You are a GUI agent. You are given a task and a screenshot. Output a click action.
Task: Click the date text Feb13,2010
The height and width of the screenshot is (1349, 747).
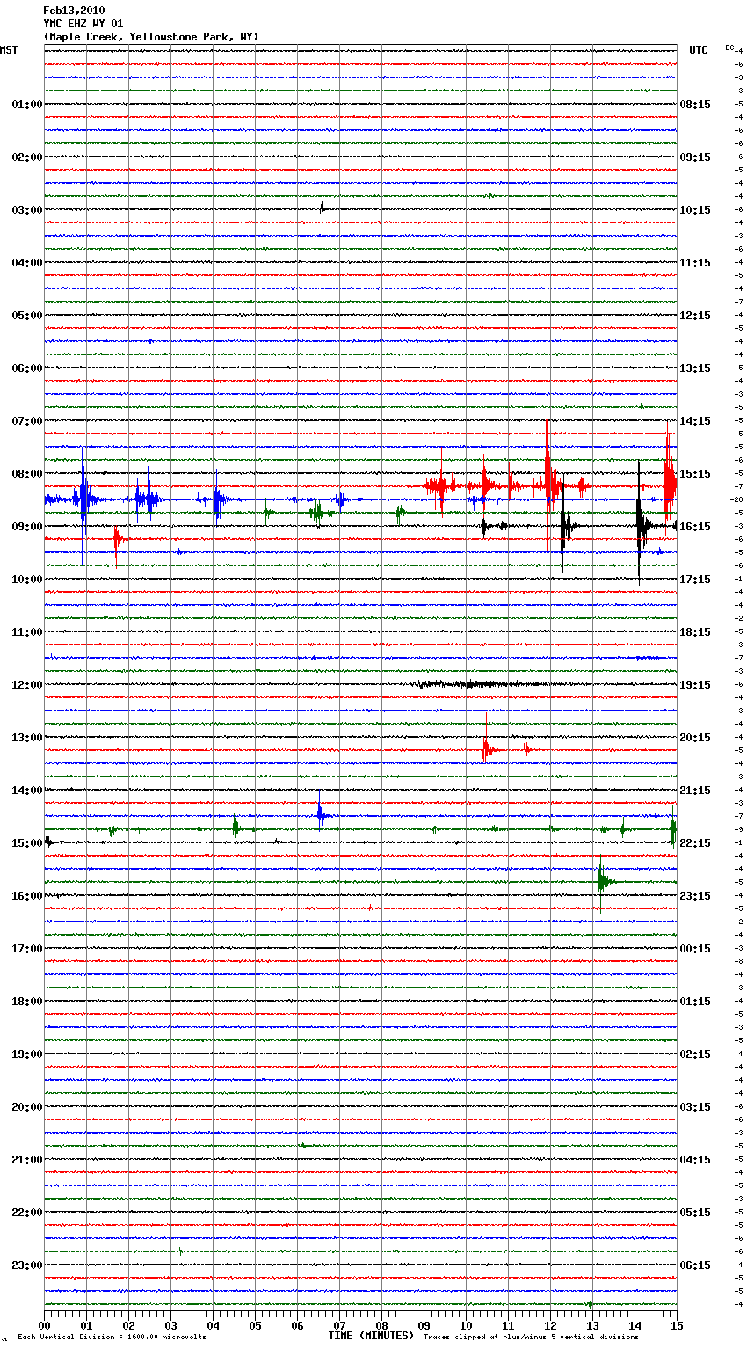[74, 11]
